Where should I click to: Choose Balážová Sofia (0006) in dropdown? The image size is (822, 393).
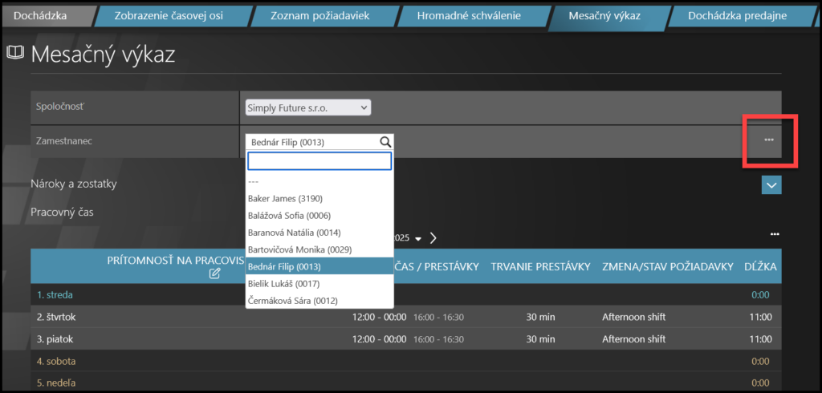click(291, 215)
